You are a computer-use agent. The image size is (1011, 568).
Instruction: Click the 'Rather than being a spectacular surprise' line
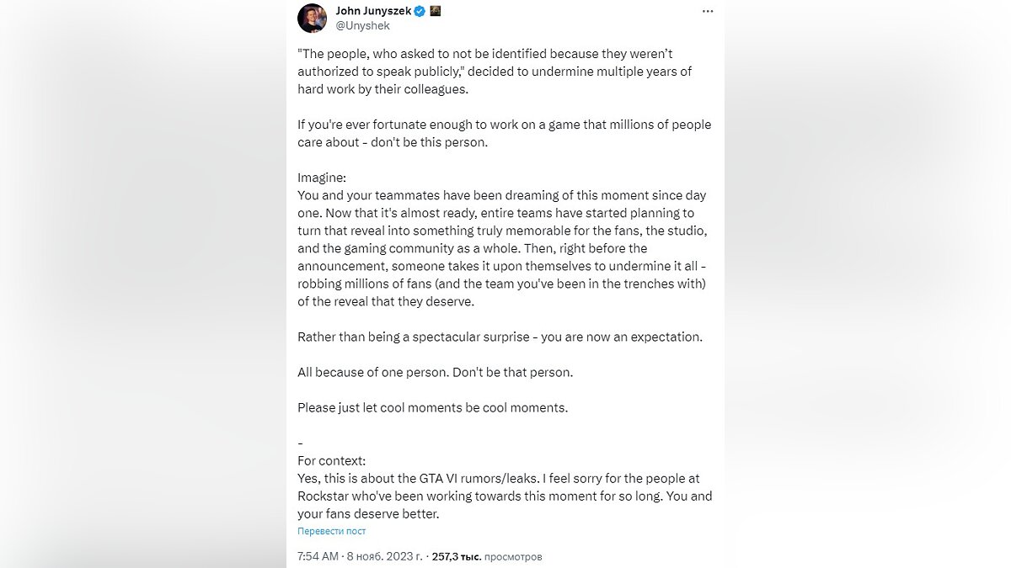pyautogui.click(x=499, y=337)
